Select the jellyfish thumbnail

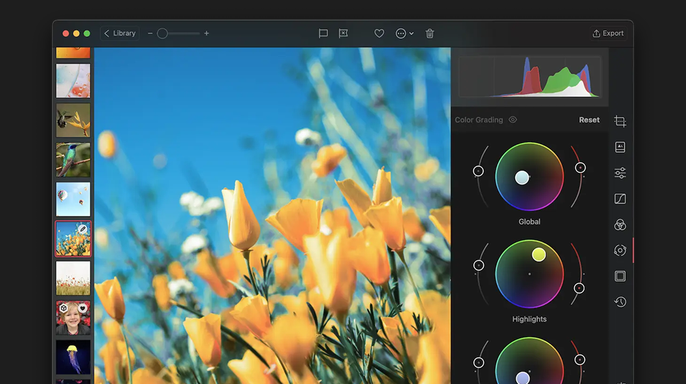pyautogui.click(x=73, y=357)
